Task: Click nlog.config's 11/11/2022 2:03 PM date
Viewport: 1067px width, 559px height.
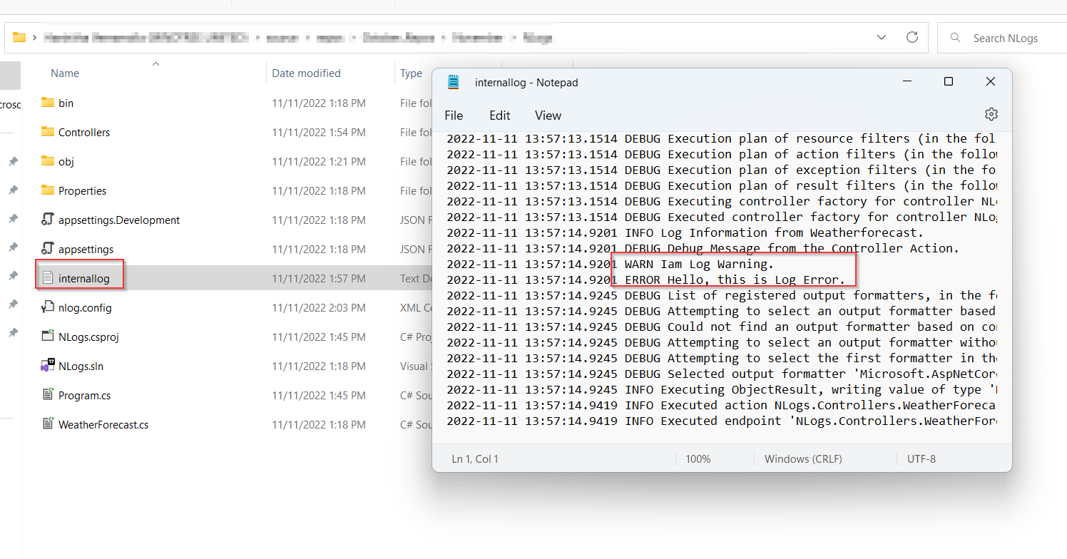Action: click(319, 308)
